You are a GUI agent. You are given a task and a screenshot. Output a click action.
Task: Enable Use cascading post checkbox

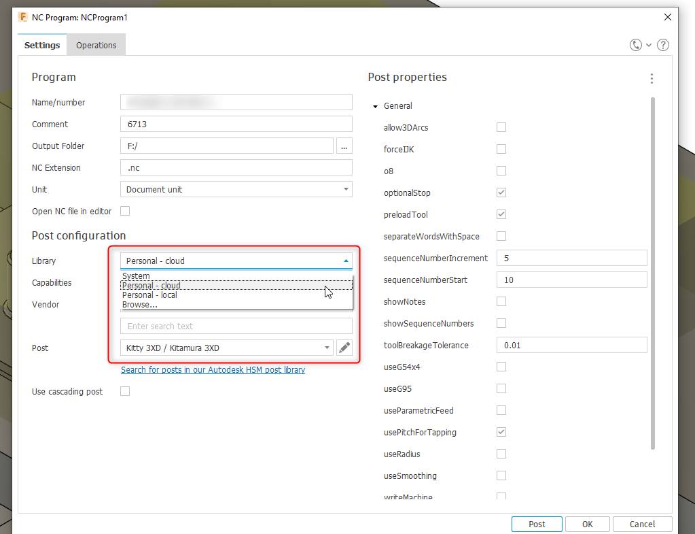tap(125, 391)
